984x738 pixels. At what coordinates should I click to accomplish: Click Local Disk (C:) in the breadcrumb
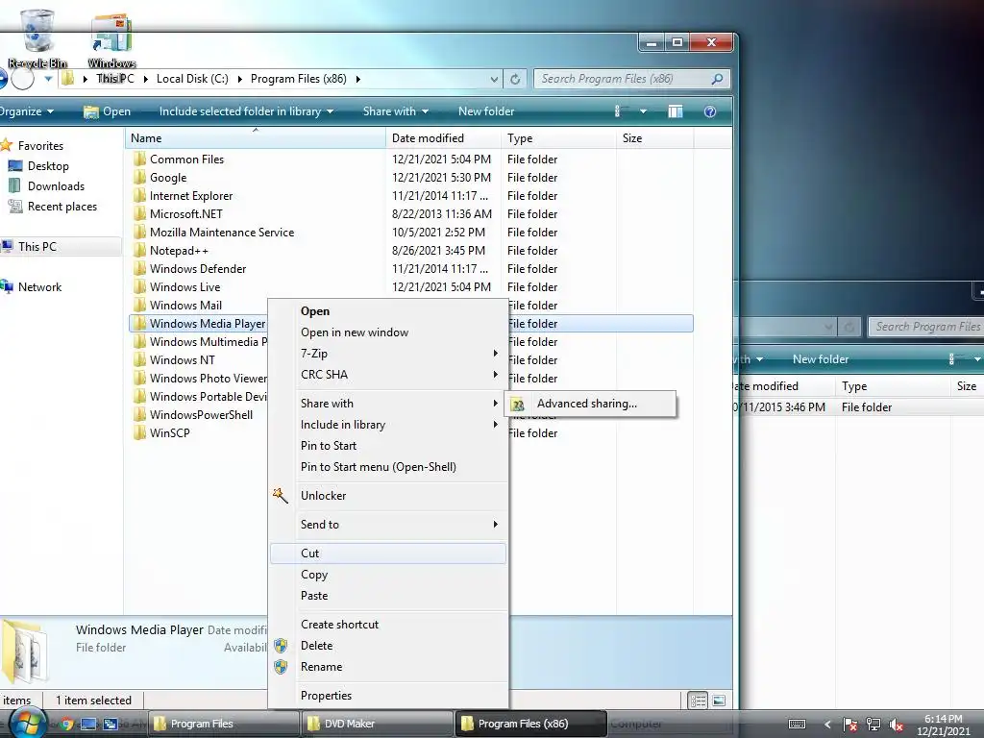pos(192,79)
